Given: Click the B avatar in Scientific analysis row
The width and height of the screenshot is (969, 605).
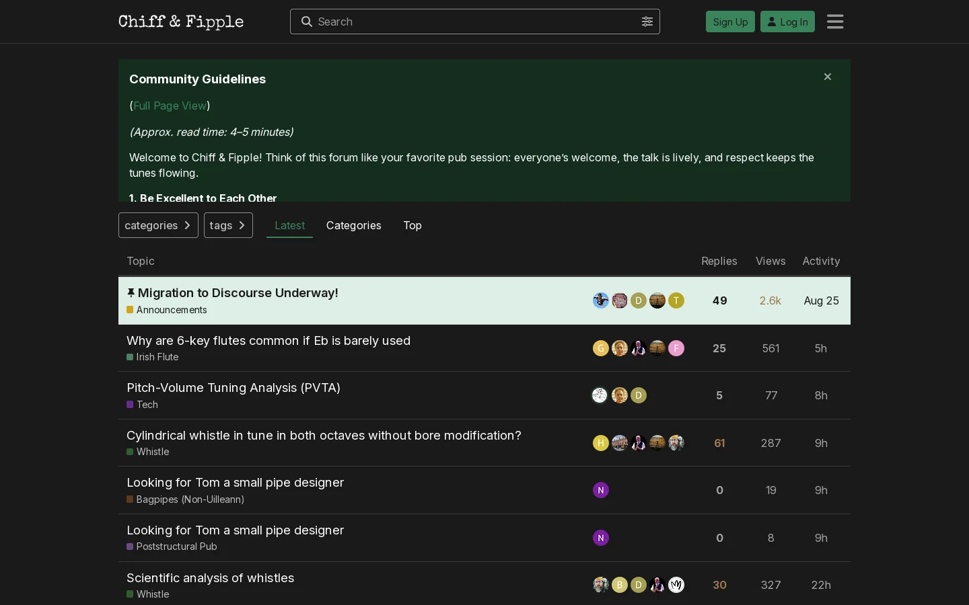Looking at the screenshot, I should click(620, 585).
